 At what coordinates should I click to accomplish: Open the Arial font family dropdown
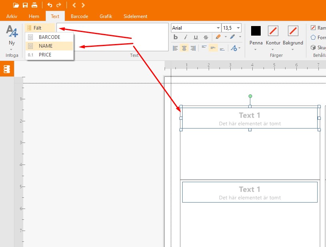tap(218, 28)
